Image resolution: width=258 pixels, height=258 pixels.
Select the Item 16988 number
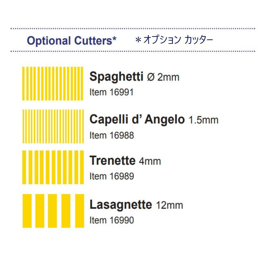click(x=111, y=135)
